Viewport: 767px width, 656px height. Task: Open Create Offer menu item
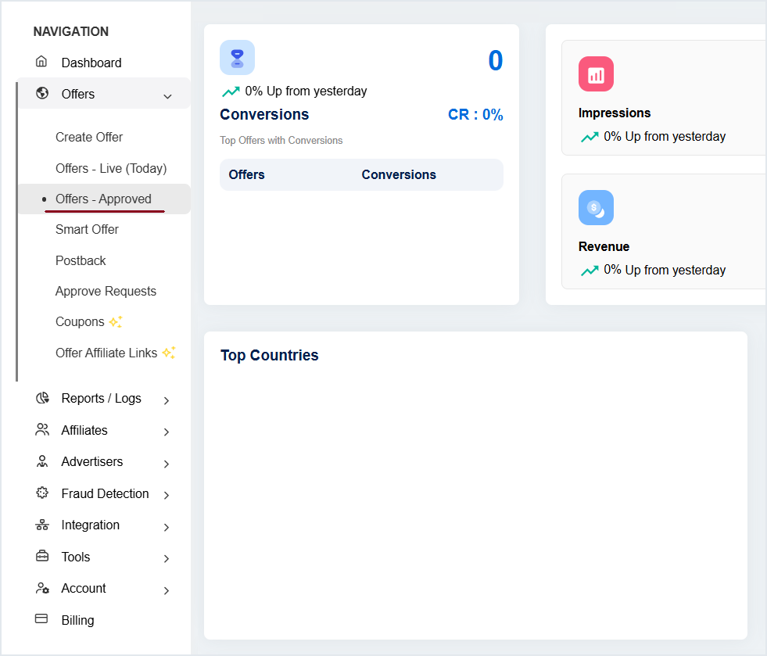click(89, 137)
